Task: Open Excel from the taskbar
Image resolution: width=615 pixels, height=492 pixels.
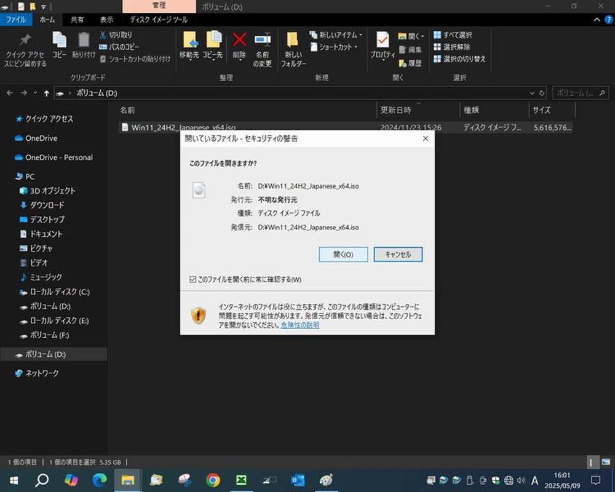Action: 241,480
